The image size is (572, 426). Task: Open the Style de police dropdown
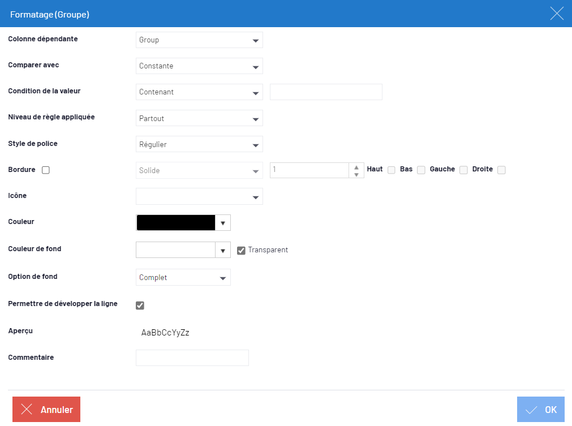[199, 144]
